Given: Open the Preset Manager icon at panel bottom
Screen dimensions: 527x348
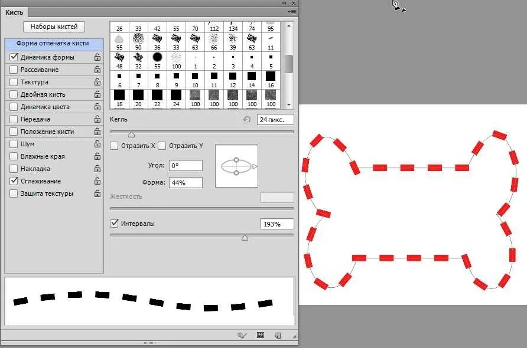Looking at the screenshot, I should (261, 335).
